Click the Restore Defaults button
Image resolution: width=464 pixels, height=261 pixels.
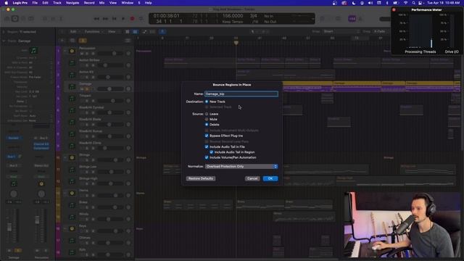(201, 178)
